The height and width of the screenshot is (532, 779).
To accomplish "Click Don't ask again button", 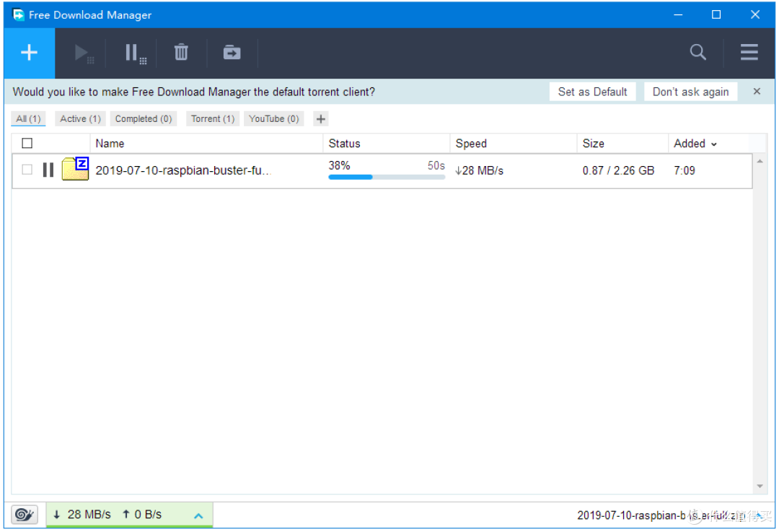I will 690,92.
